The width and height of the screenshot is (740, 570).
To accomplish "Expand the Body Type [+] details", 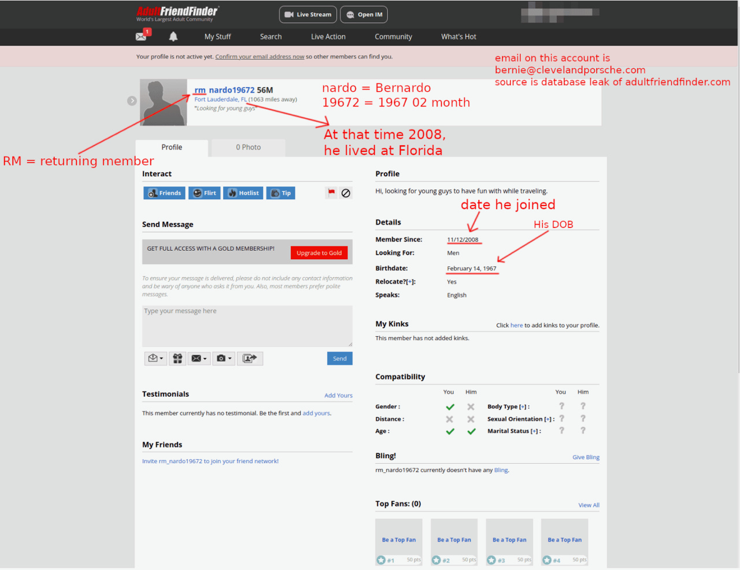I will point(523,407).
